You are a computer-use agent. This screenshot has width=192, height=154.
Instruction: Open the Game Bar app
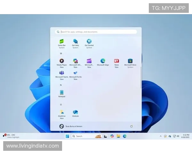(62, 42)
